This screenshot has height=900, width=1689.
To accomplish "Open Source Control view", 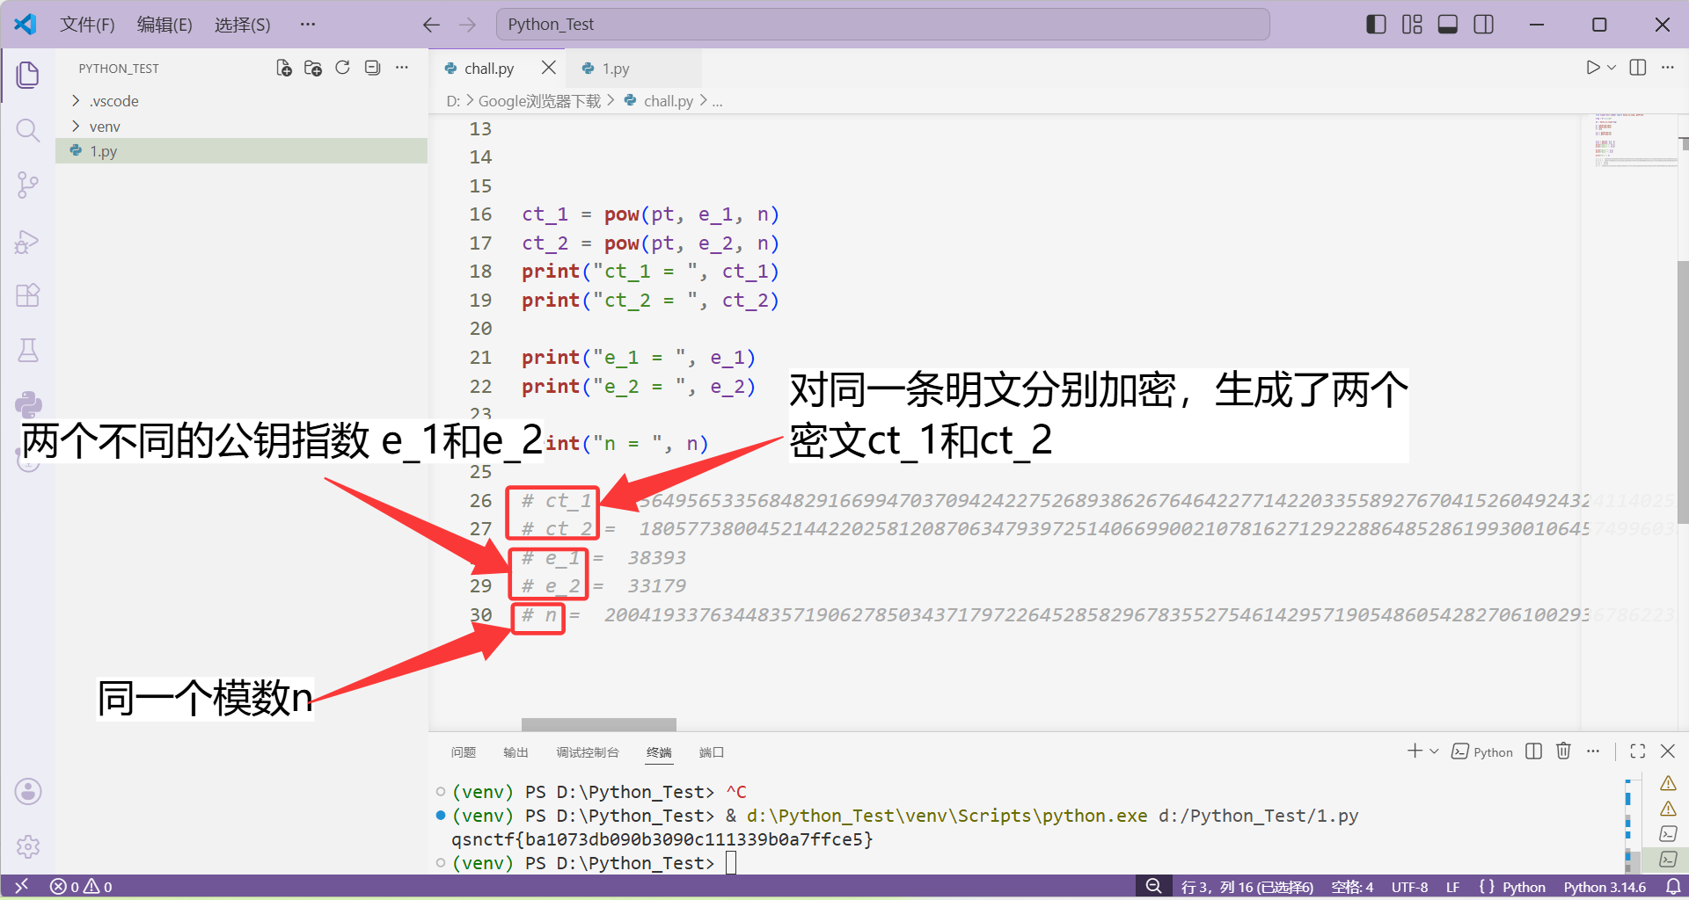I will click(x=28, y=185).
